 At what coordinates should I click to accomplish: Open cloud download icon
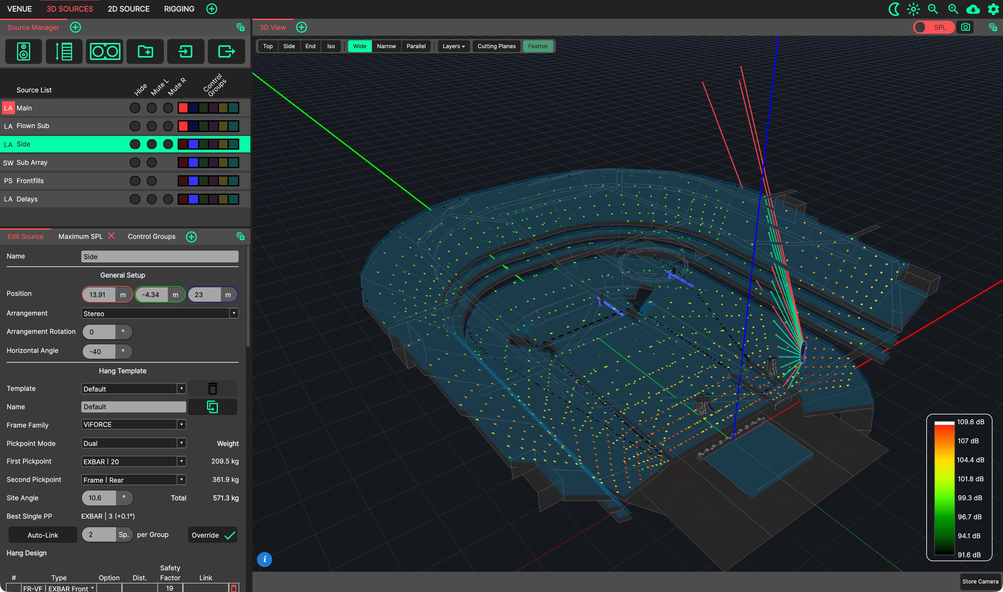coord(973,9)
